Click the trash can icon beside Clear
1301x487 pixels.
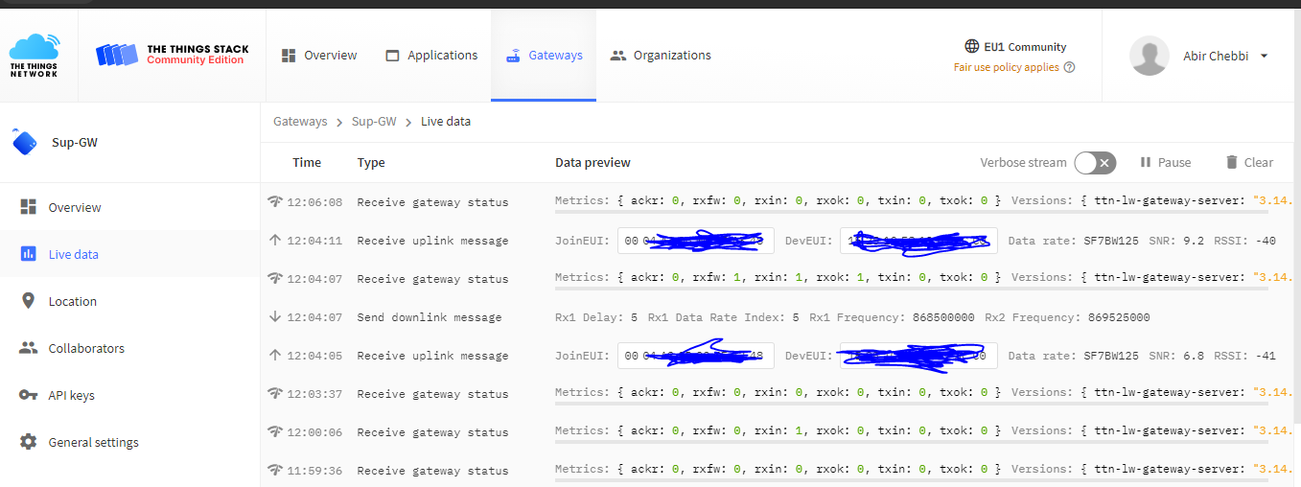(x=1232, y=163)
